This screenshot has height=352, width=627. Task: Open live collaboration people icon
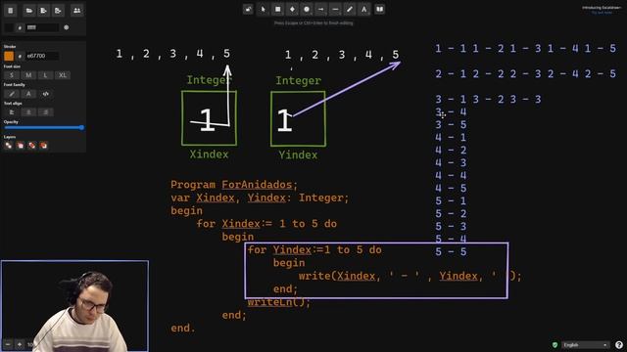click(76, 11)
